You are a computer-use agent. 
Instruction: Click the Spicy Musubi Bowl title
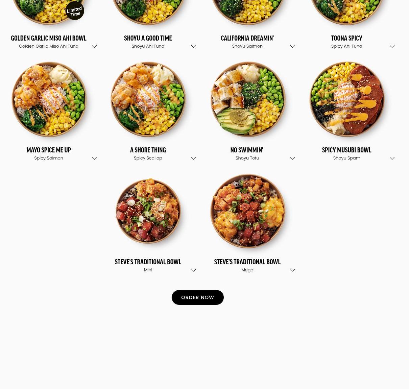[x=346, y=150]
